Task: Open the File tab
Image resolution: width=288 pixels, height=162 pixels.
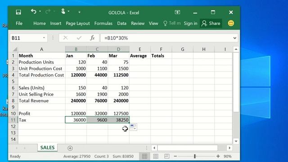Action: coord(19,23)
